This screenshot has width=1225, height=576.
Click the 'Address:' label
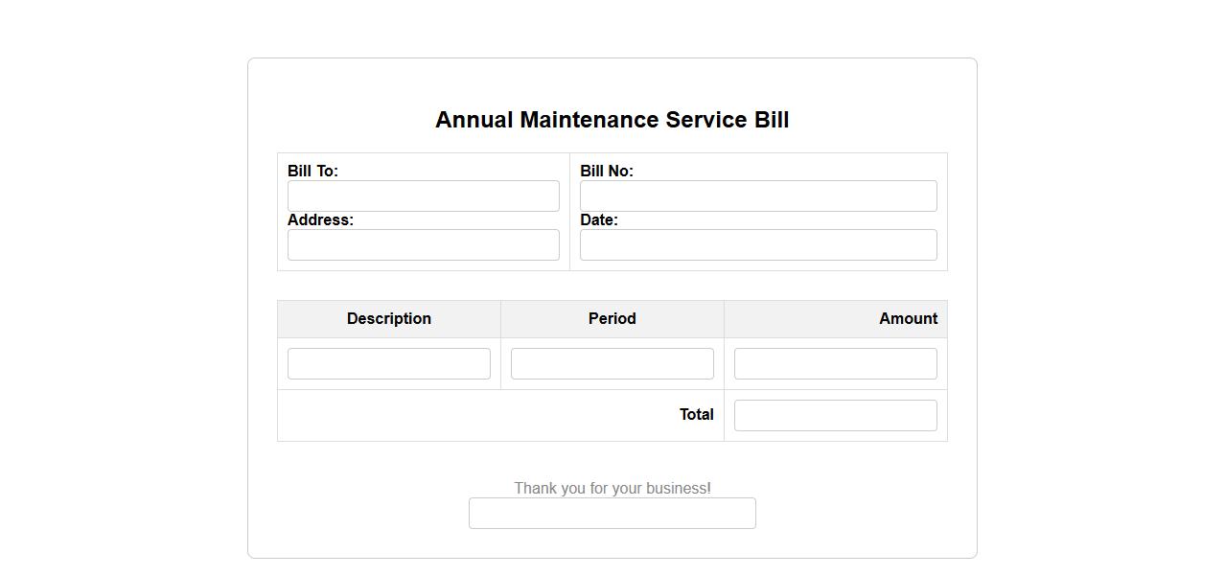point(320,219)
